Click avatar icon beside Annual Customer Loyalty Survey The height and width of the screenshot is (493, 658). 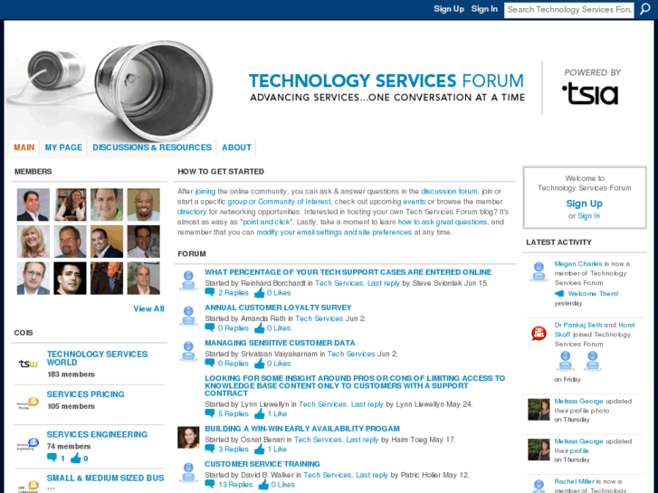pyautogui.click(x=188, y=316)
